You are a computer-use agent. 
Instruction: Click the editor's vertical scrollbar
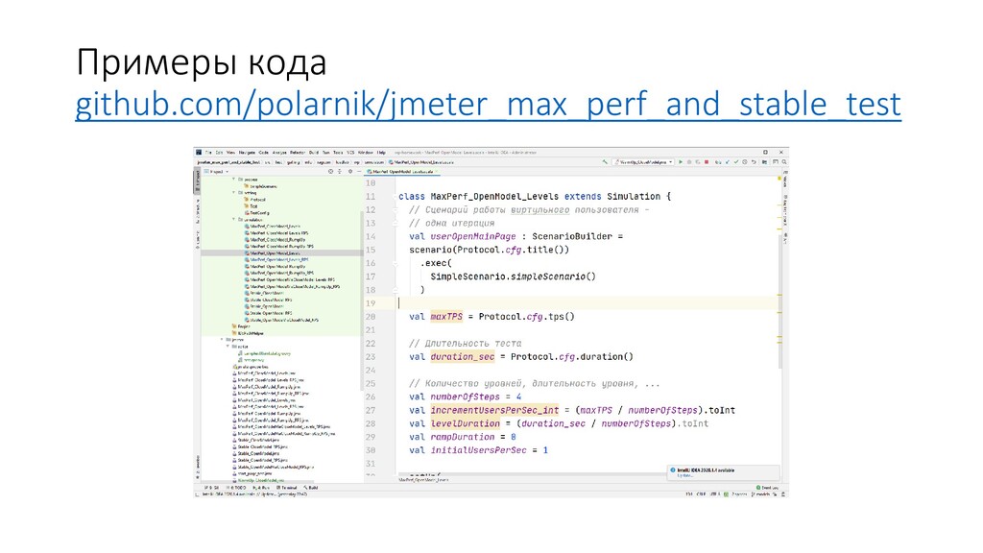pyautogui.click(x=779, y=301)
